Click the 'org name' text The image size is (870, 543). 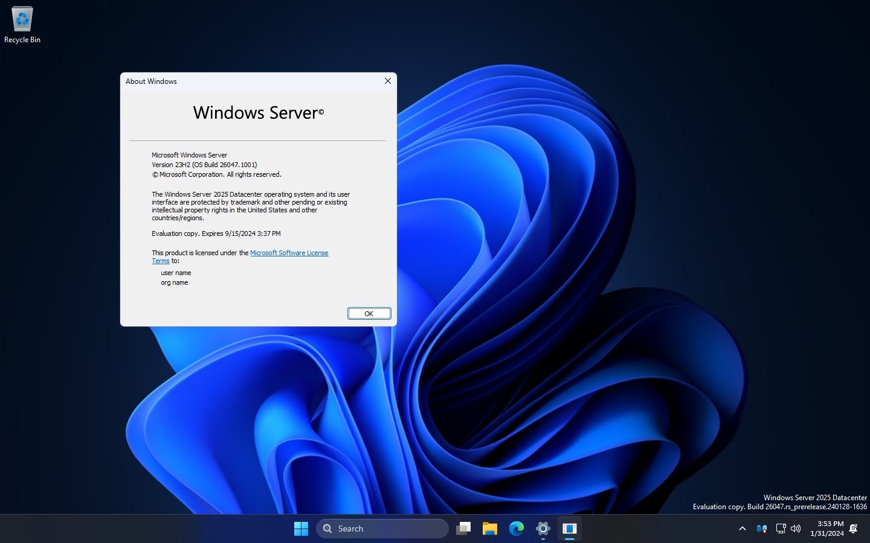[175, 282]
